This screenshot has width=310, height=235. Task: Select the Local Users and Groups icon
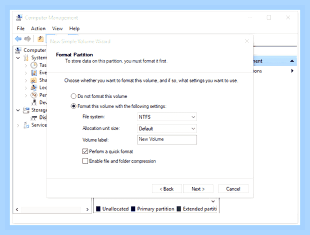point(34,87)
